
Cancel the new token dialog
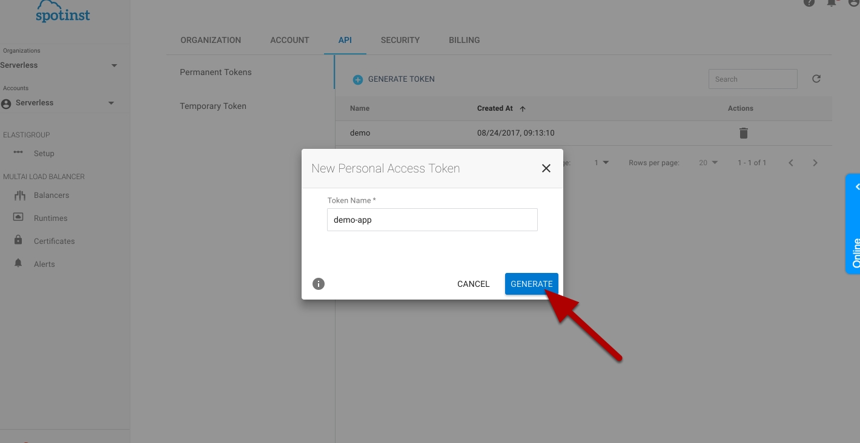pyautogui.click(x=473, y=284)
